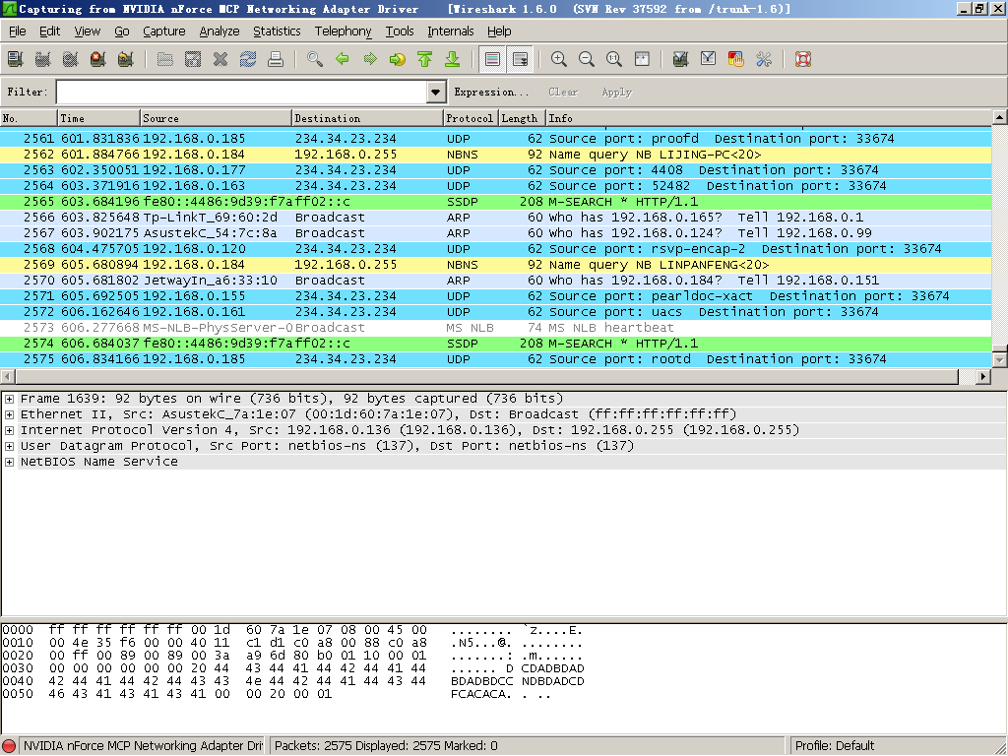Open the Edit menu
The image size is (1008, 756).
point(49,31)
